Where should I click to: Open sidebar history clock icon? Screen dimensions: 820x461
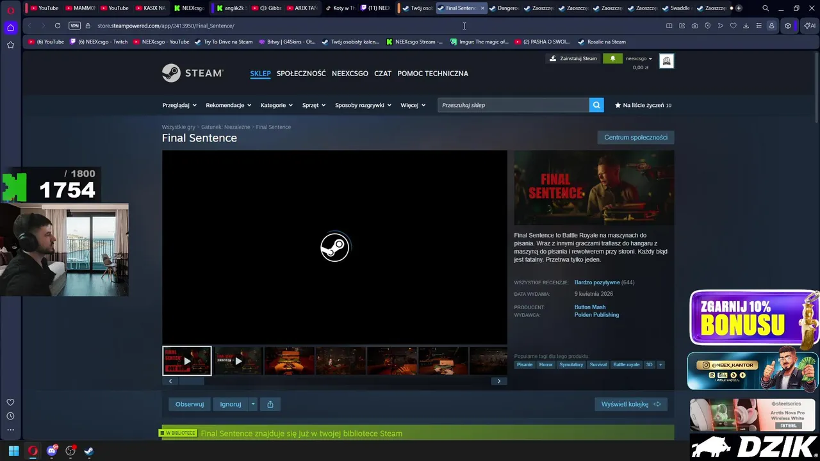[10, 416]
